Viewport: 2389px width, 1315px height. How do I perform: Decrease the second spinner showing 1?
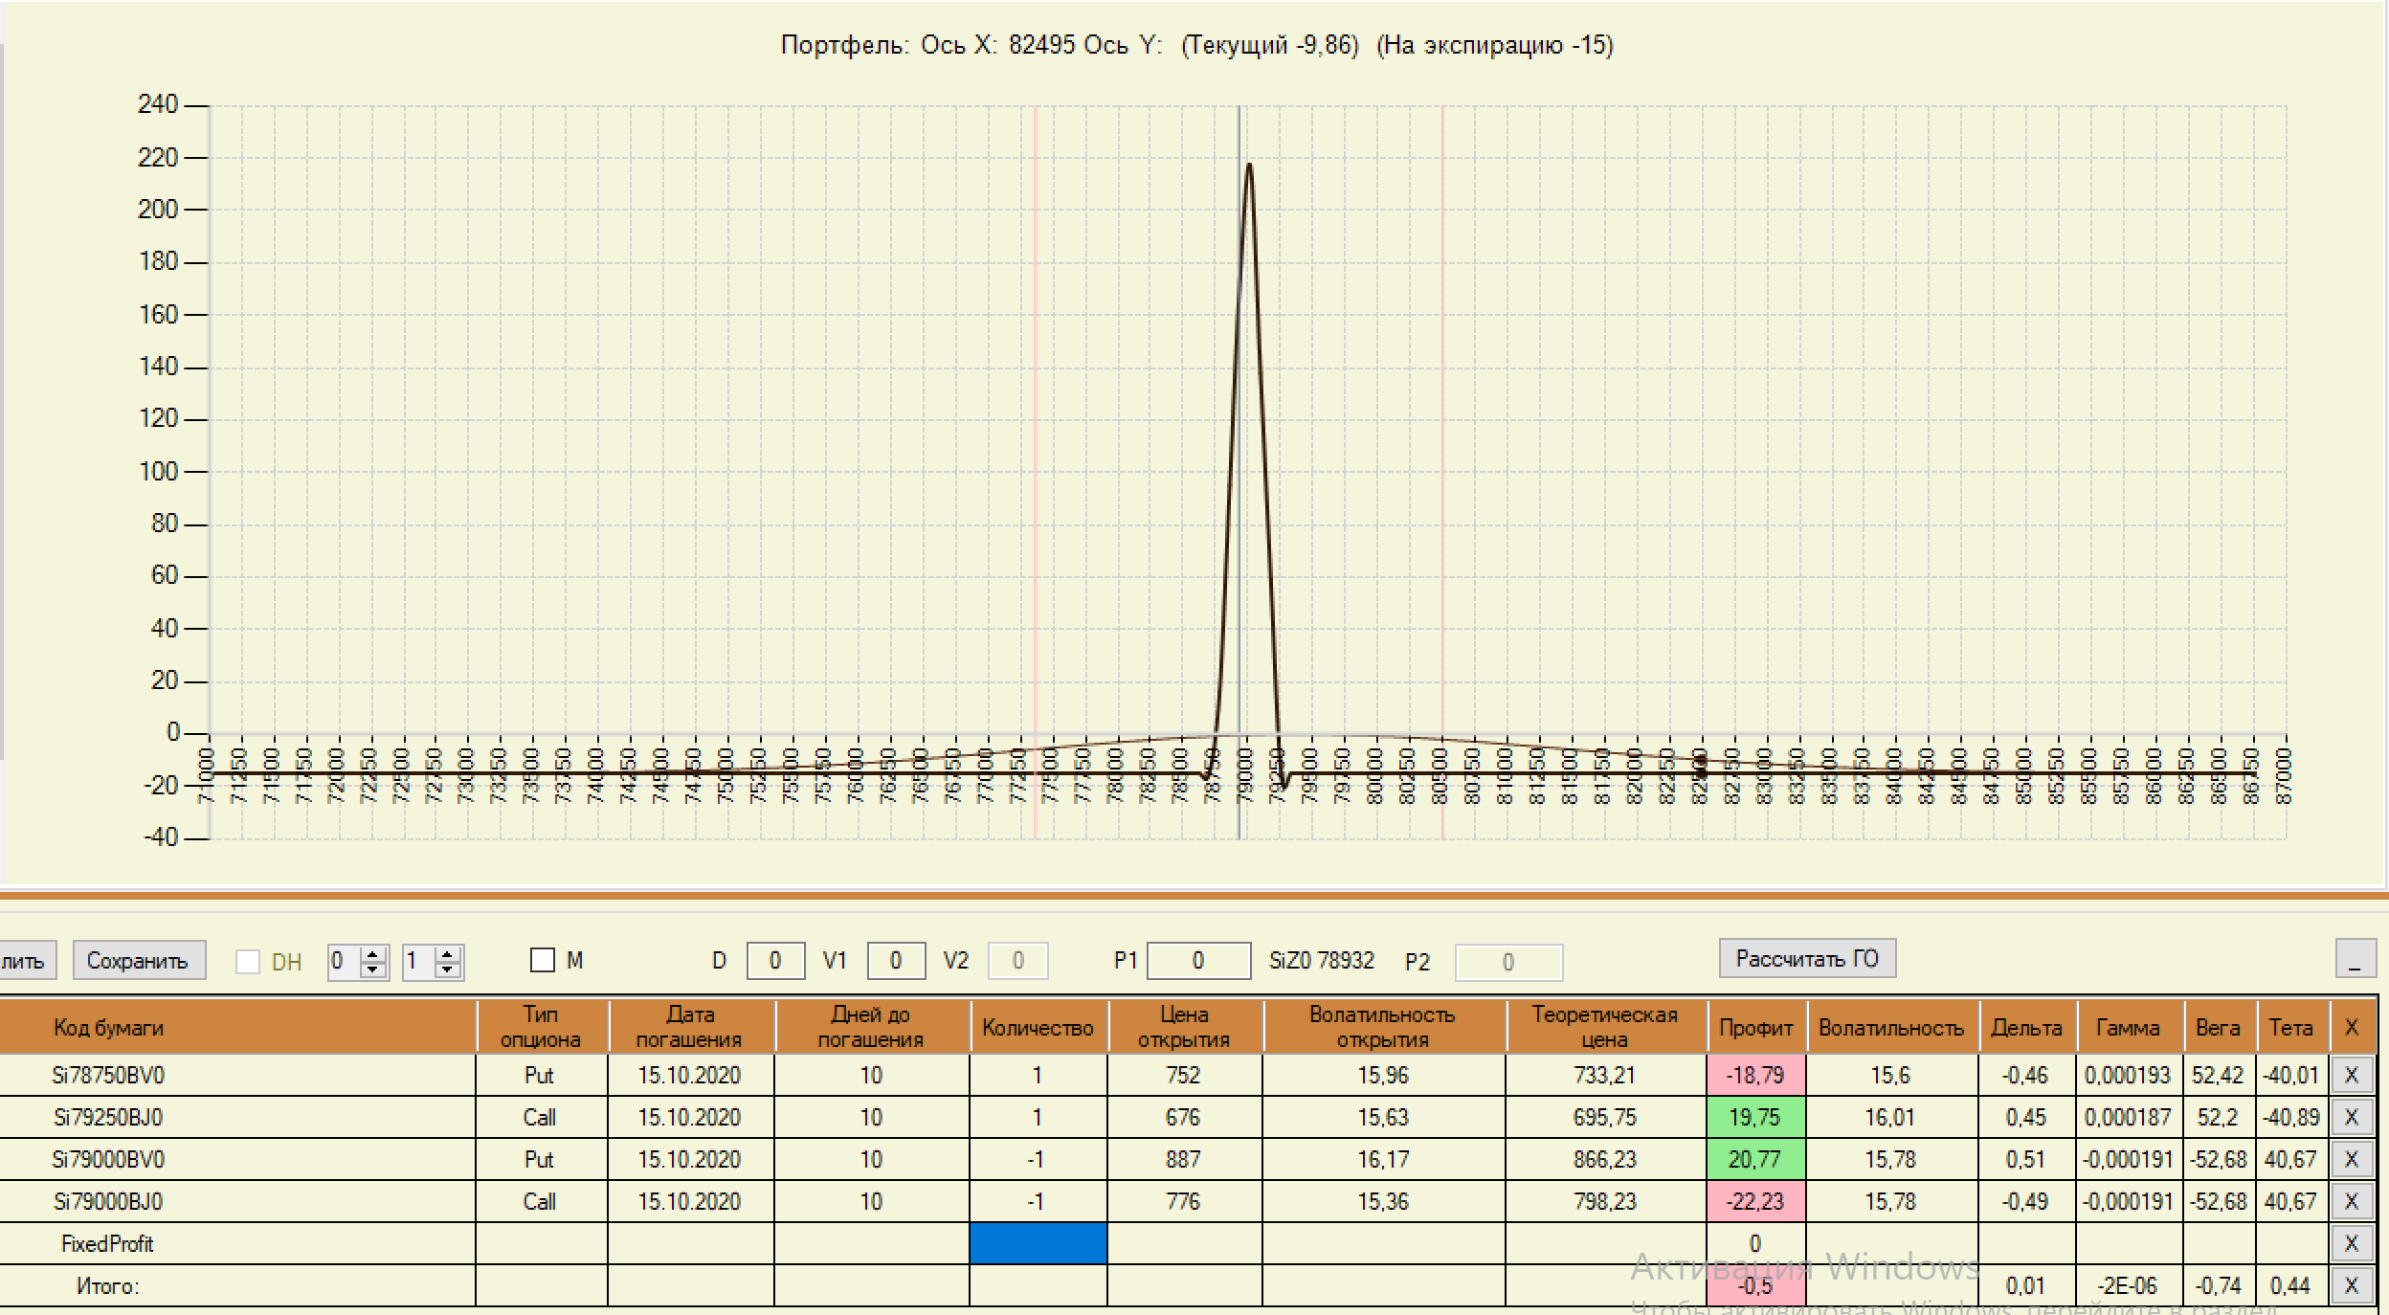point(447,970)
